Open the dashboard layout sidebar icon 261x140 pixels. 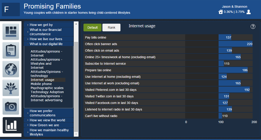point(11,32)
